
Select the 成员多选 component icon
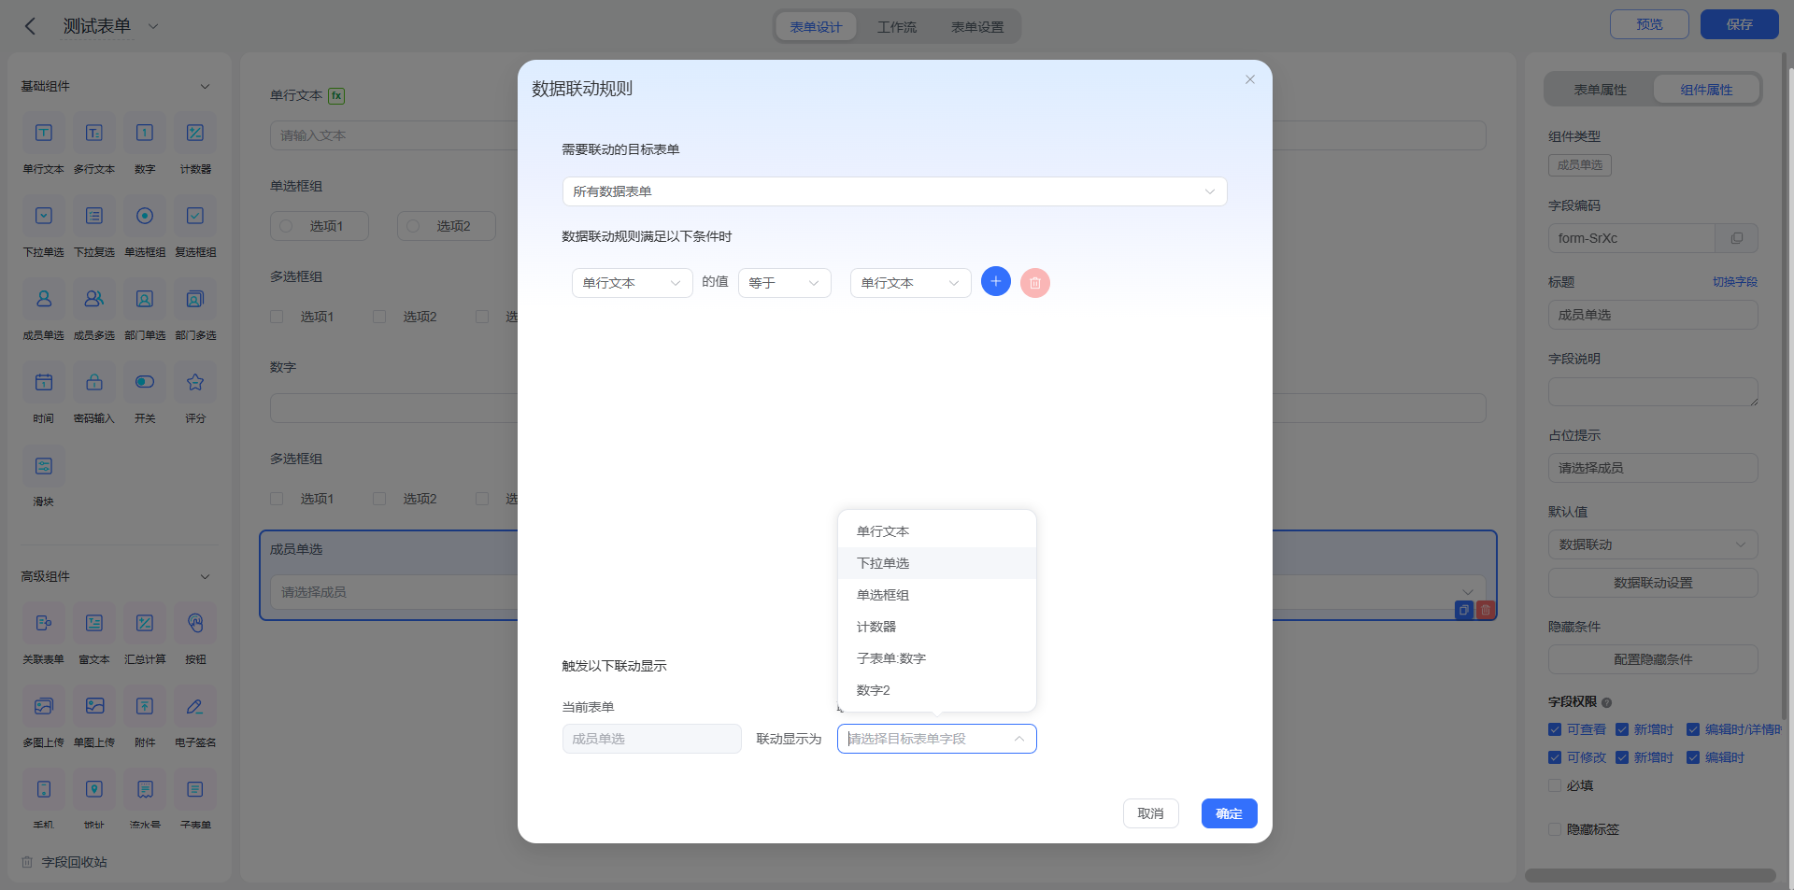pos(94,299)
